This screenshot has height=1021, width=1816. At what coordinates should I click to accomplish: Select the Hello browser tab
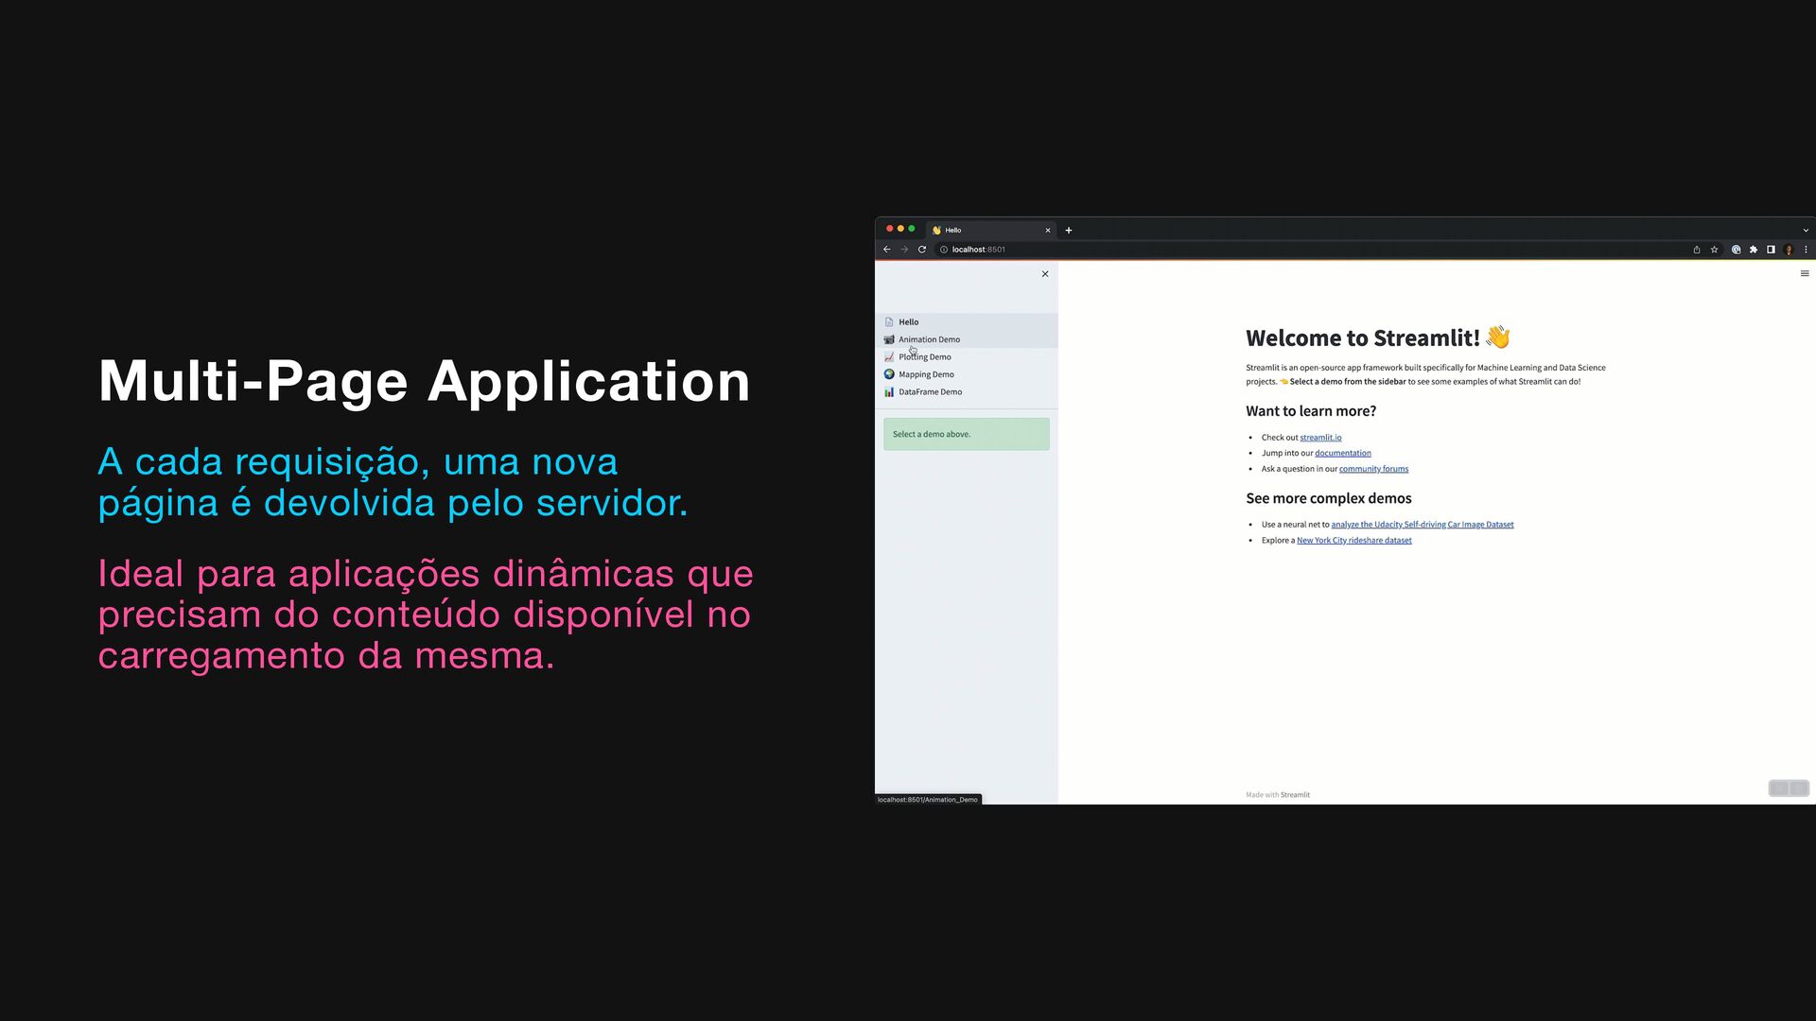tap(990, 230)
